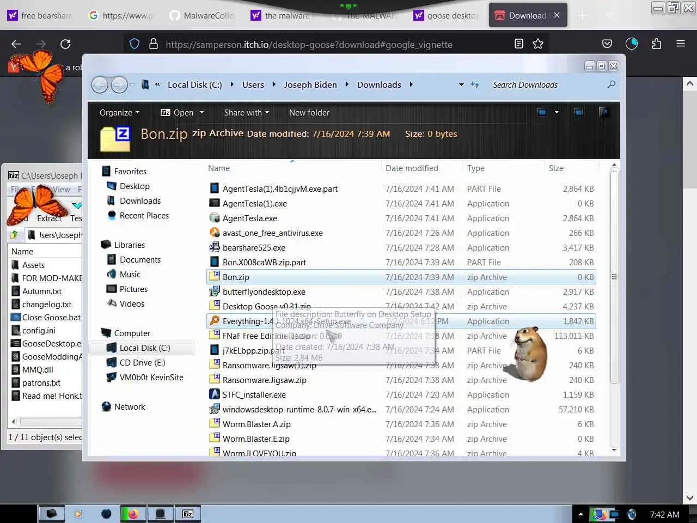
Task: Click the Explorer forward navigation arrow
Action: click(119, 84)
